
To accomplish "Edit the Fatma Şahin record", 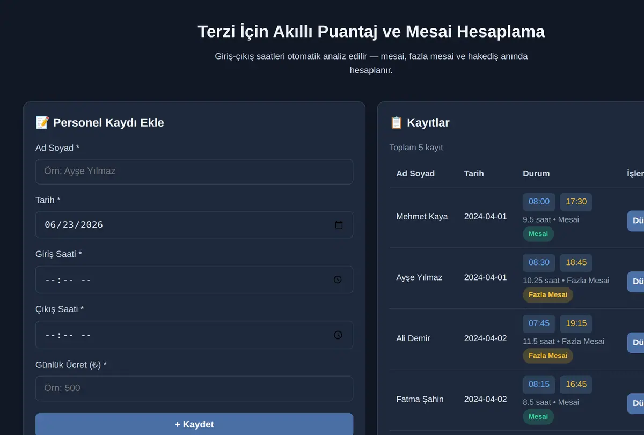I will [x=636, y=403].
